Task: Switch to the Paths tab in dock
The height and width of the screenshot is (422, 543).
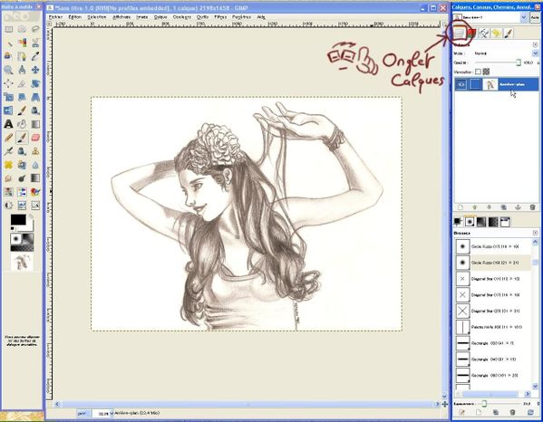Action: tap(484, 34)
